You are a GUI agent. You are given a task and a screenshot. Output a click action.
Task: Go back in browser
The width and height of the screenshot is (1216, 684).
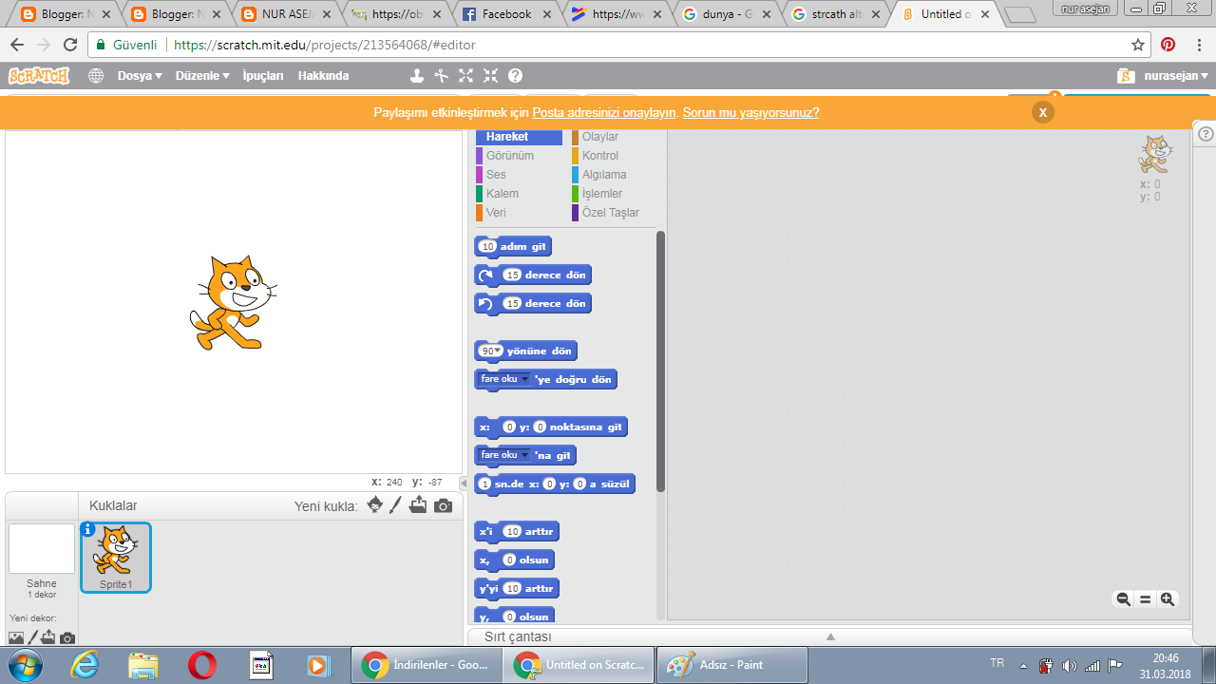17,45
